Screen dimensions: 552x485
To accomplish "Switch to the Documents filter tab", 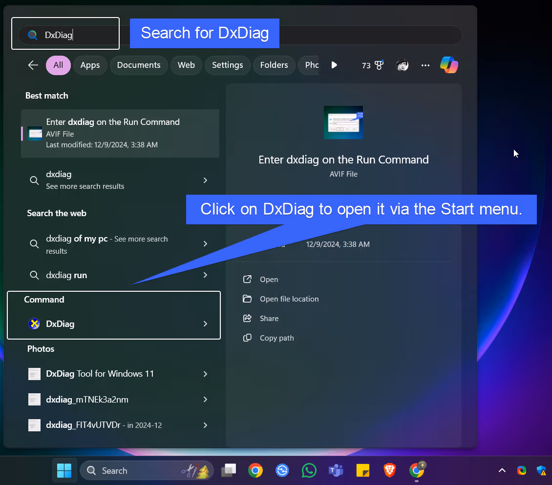I will point(139,65).
